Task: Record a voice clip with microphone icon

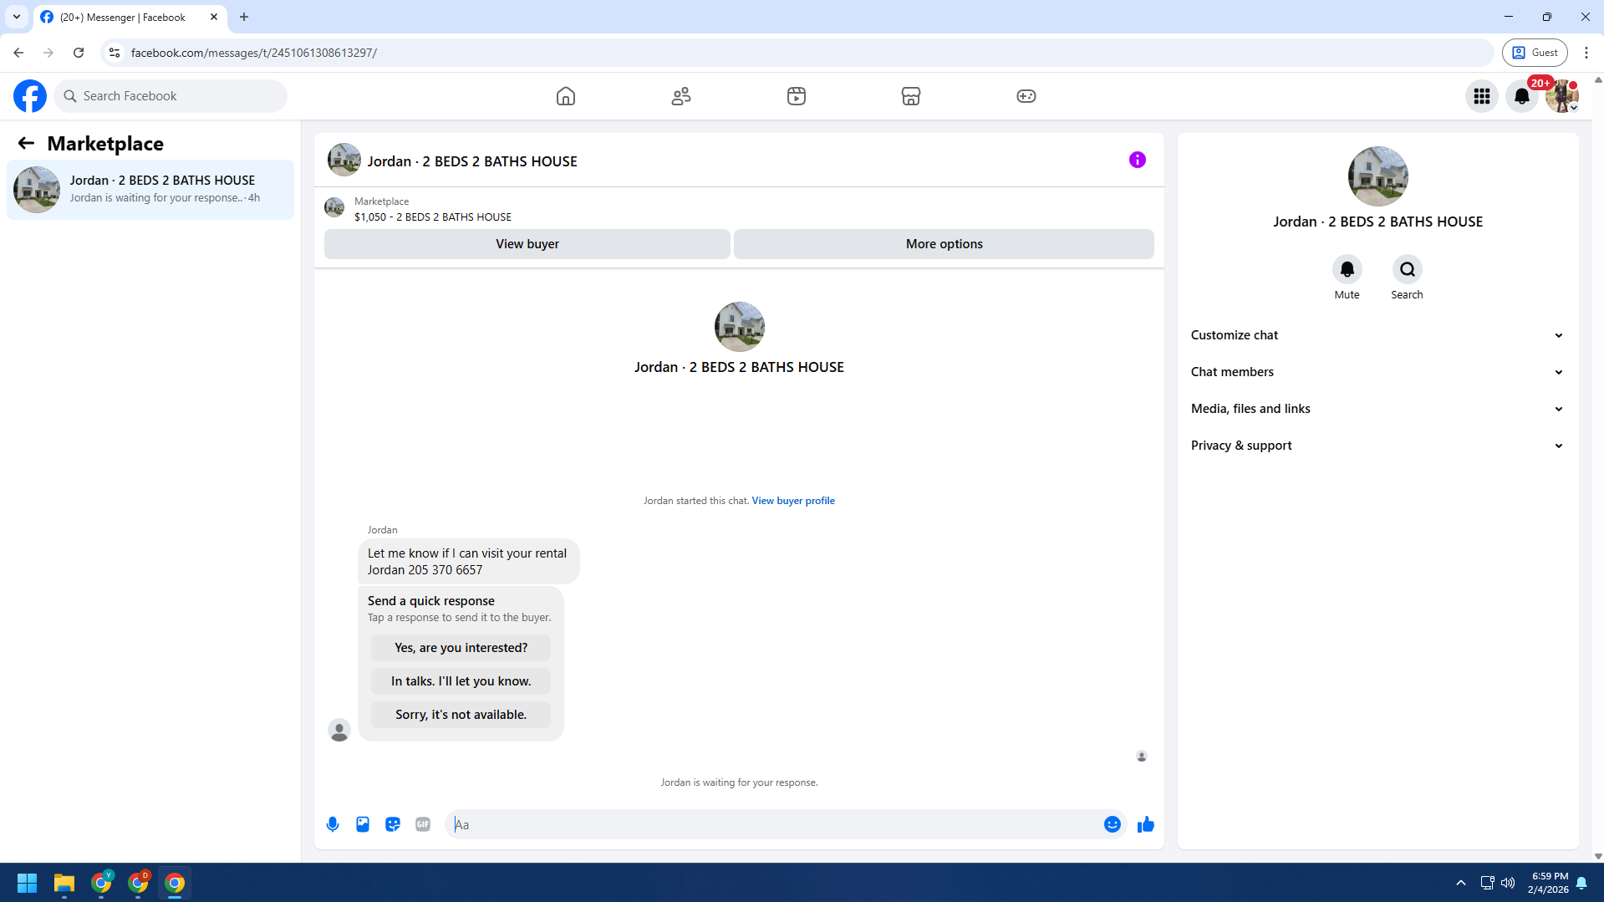Action: (x=333, y=824)
